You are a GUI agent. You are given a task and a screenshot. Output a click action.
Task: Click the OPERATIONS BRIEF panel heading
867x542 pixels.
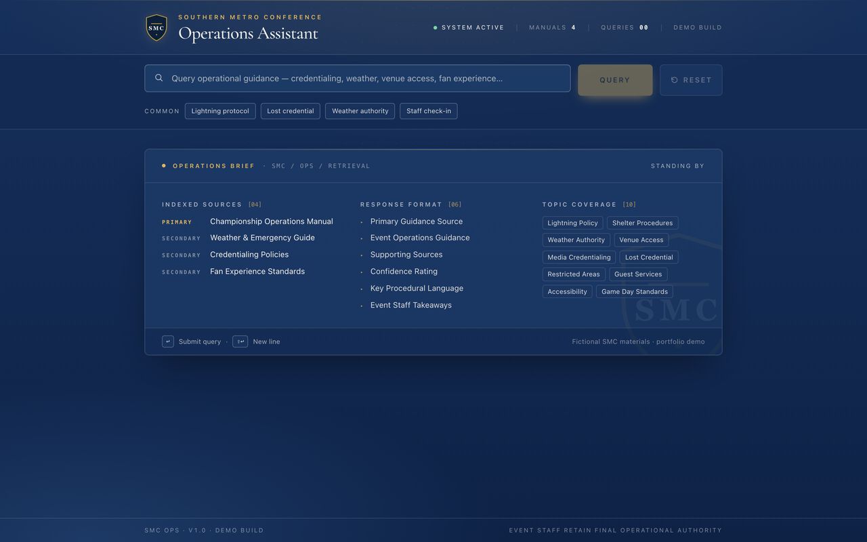tap(214, 166)
